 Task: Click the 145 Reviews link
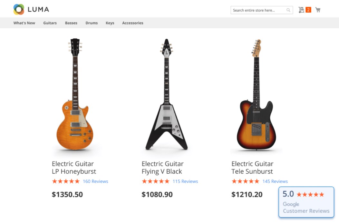click(x=275, y=181)
